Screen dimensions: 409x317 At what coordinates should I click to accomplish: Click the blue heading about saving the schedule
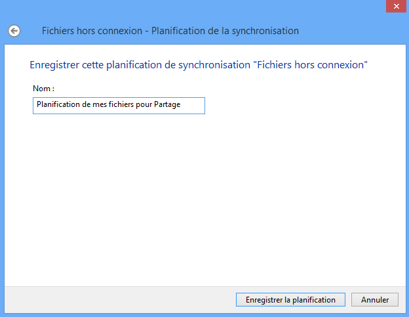point(199,66)
